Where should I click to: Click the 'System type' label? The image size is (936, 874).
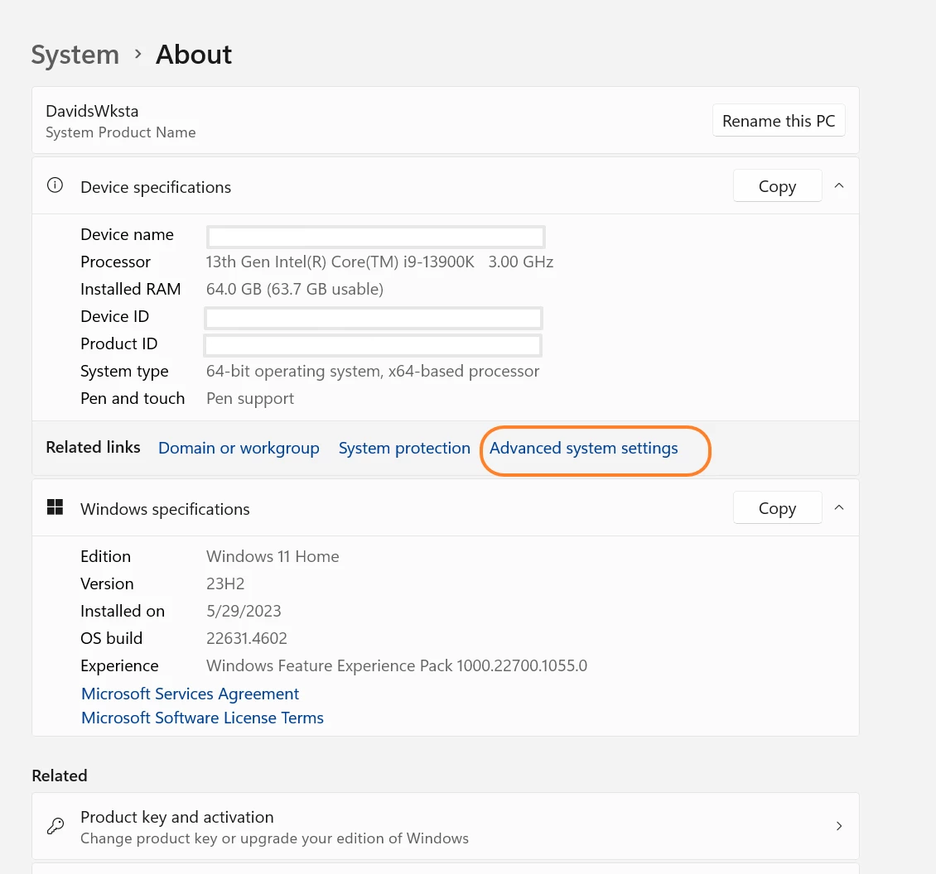[125, 372]
